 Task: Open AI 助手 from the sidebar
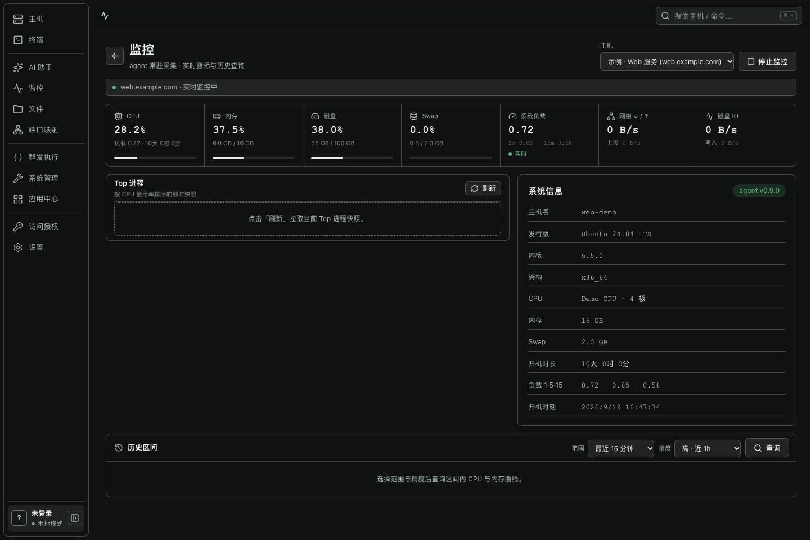coord(46,67)
